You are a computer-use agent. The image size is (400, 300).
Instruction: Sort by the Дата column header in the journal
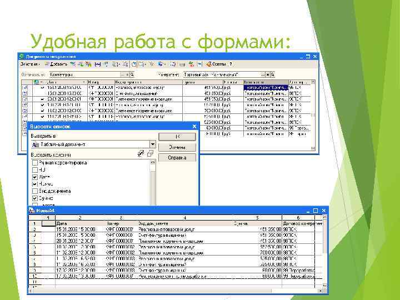pyautogui.click(x=66, y=82)
